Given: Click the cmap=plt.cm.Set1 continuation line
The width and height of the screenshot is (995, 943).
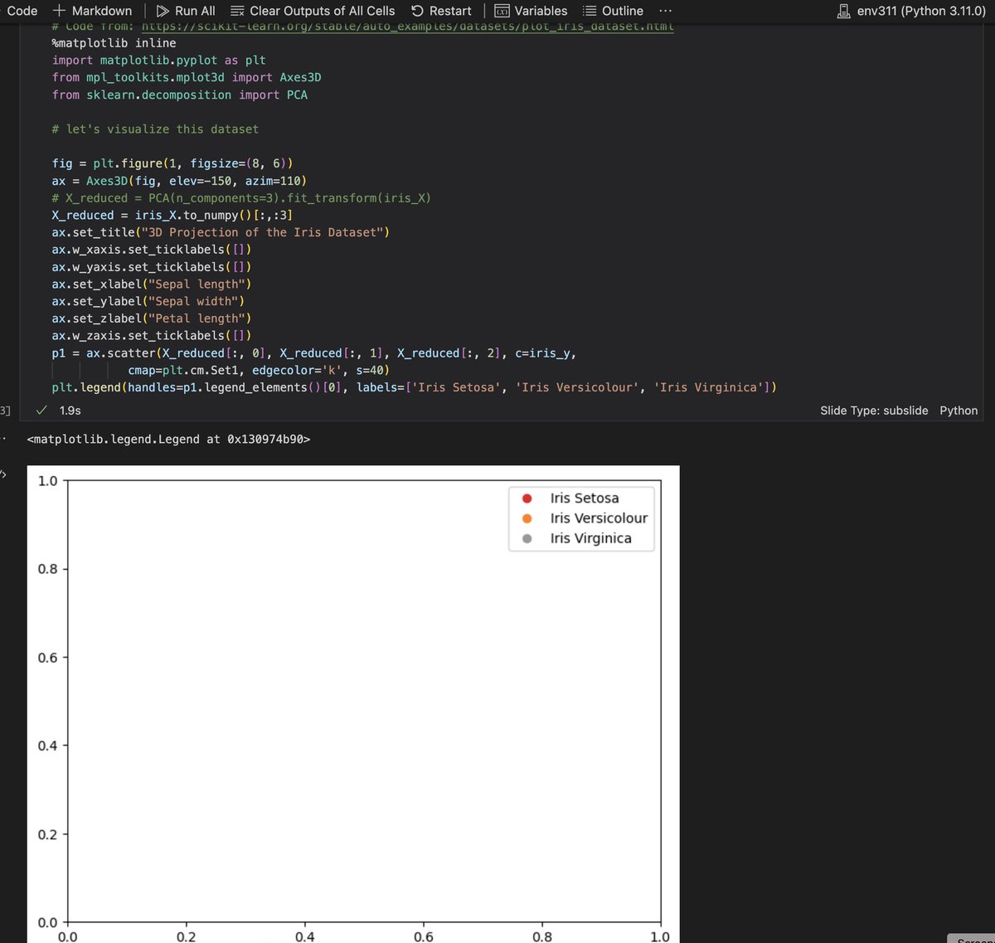Looking at the screenshot, I should point(259,371).
